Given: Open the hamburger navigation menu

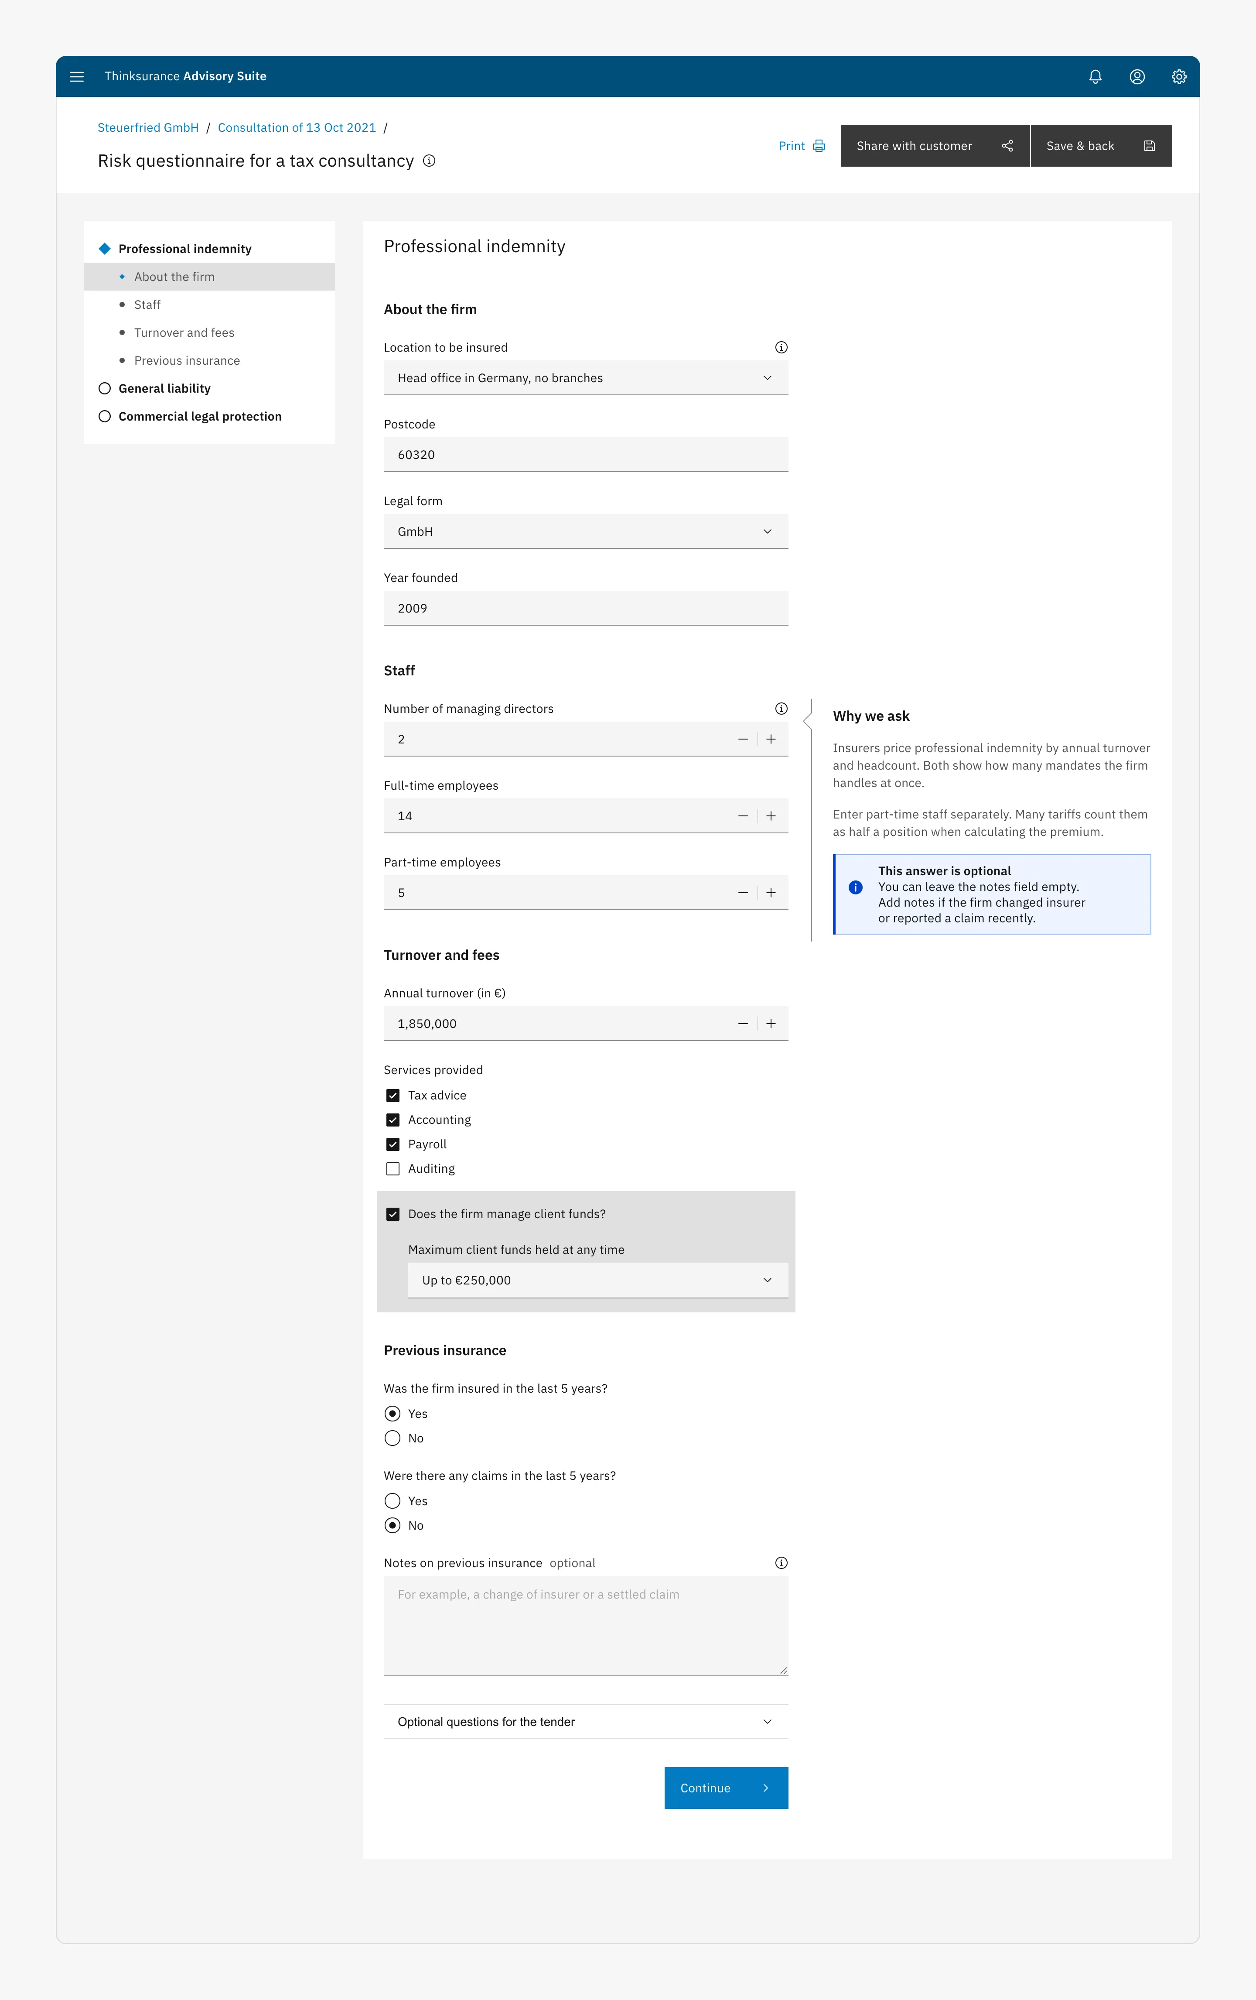Looking at the screenshot, I should (76, 76).
